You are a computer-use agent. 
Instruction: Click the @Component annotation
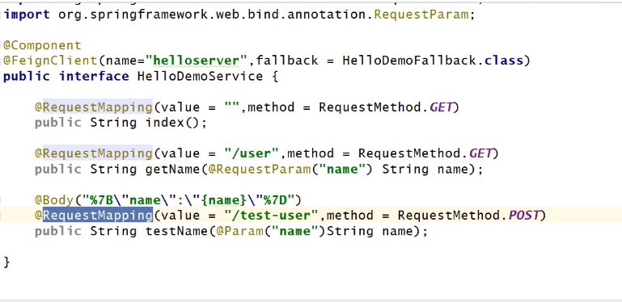(42, 45)
